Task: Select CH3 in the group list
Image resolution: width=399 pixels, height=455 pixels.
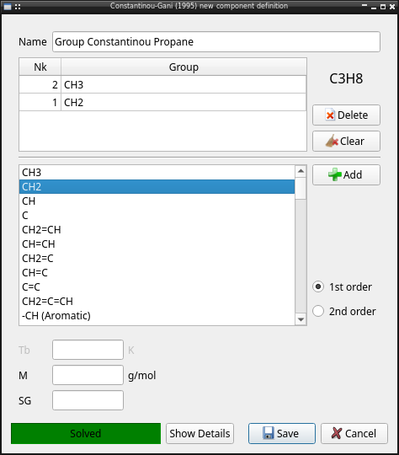Action: [x=157, y=173]
